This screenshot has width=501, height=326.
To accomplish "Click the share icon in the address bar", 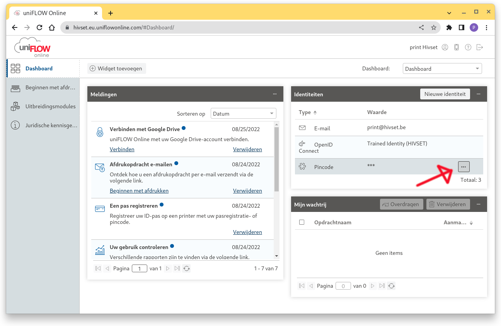I will 421,27.
